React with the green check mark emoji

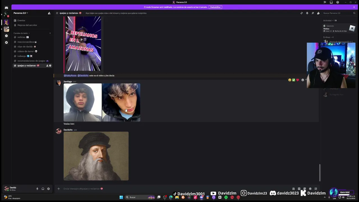(x=294, y=80)
